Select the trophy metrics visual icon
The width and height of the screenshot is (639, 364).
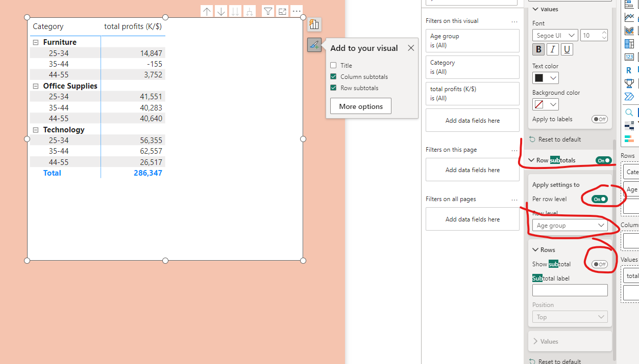click(629, 83)
